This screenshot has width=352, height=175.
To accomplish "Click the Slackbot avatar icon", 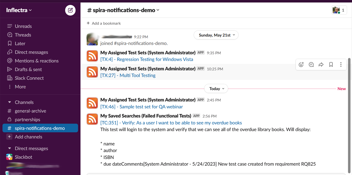I will click(x=9, y=157).
